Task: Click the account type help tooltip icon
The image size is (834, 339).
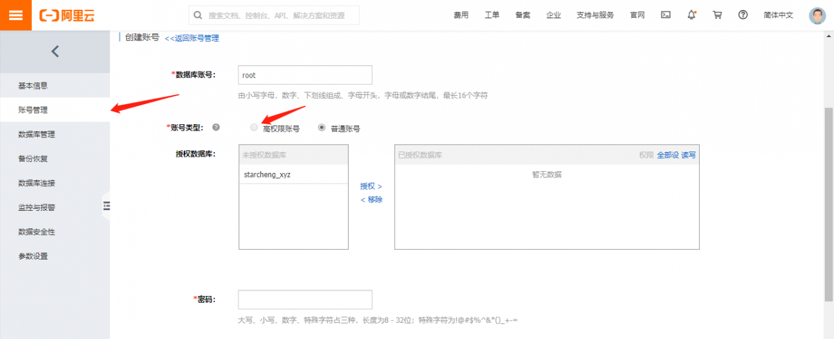Action: click(x=216, y=128)
